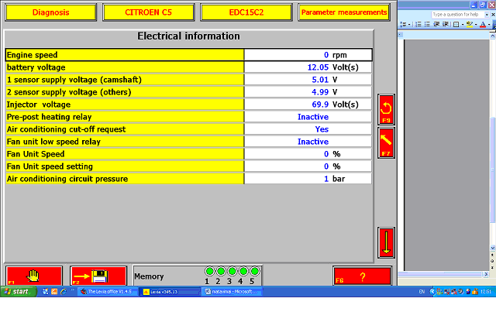The height and width of the screenshot is (336, 496).
Task: Click the orange quick launch icon
Action: 54,291
